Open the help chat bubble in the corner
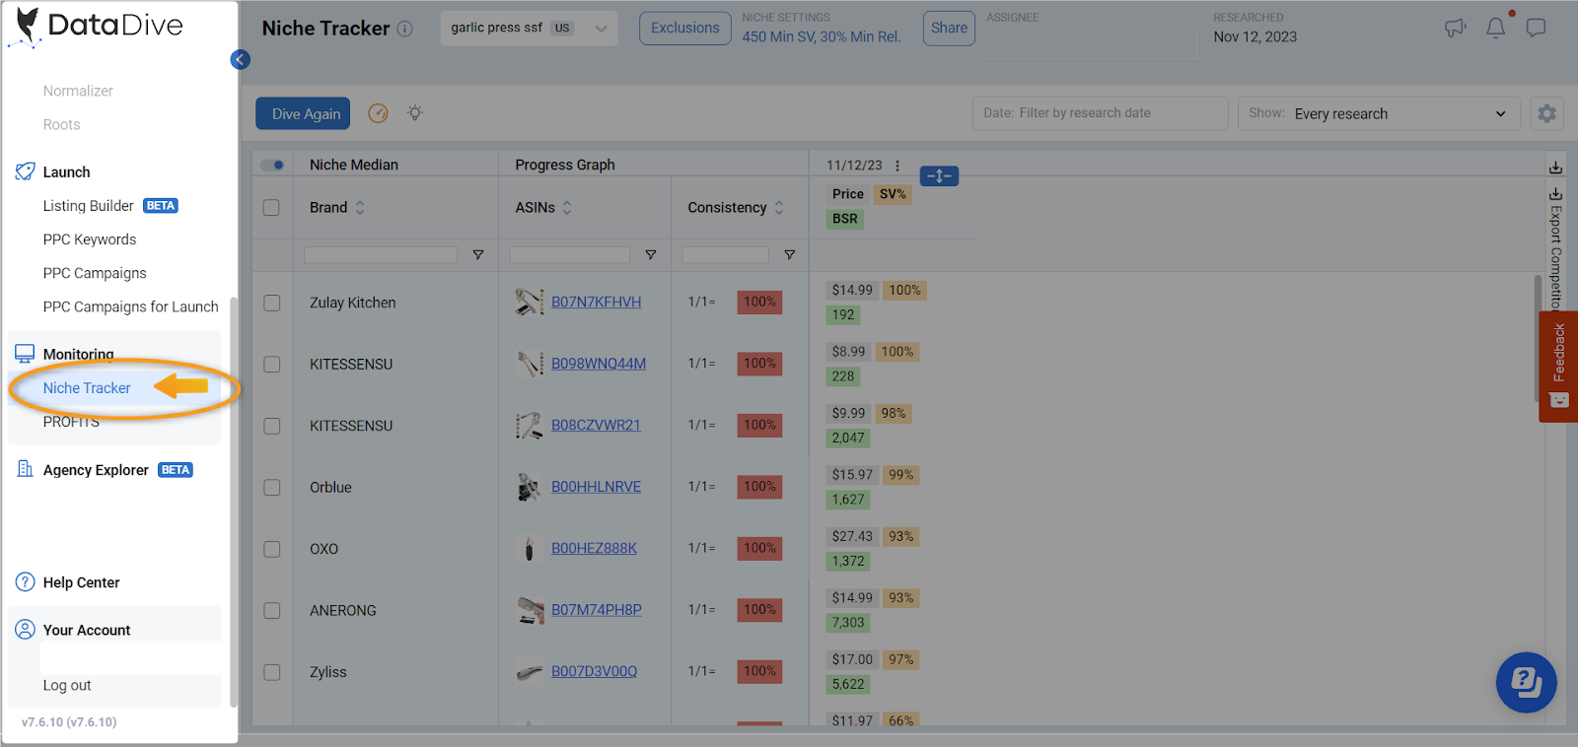 (x=1526, y=682)
